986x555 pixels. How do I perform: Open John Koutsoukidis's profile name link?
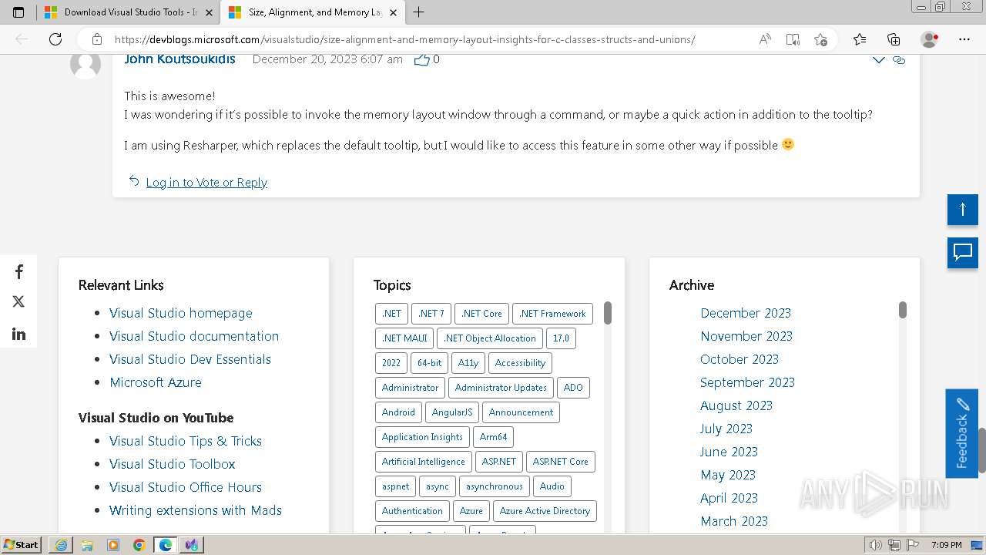(x=179, y=59)
